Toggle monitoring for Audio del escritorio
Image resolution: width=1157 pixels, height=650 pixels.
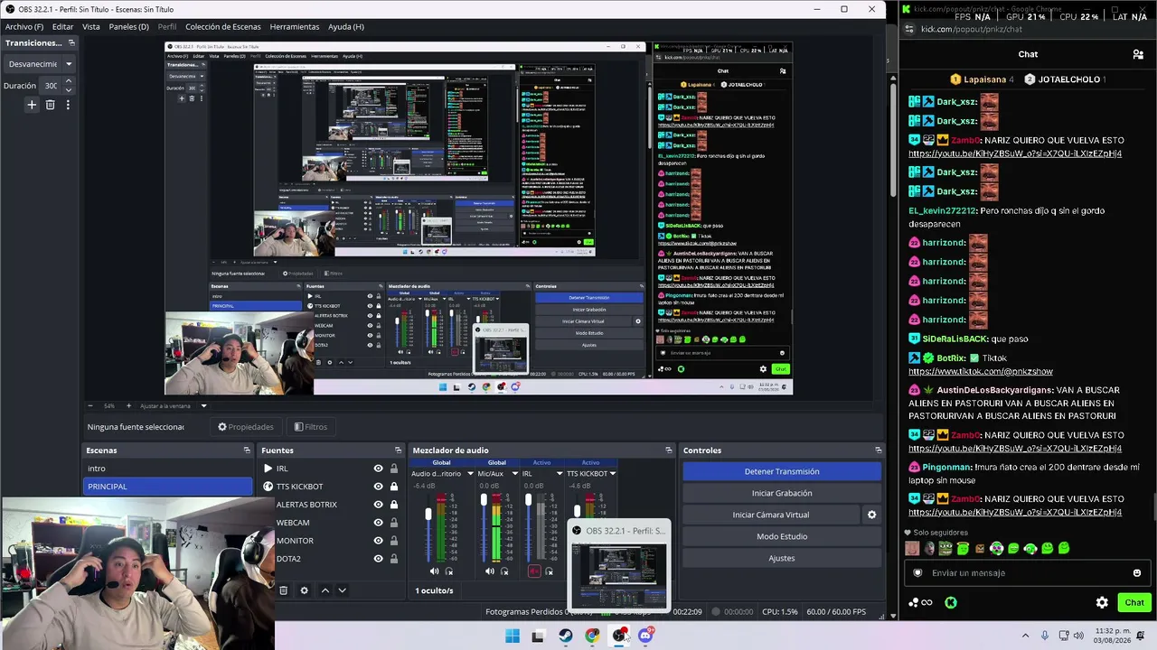449,571
